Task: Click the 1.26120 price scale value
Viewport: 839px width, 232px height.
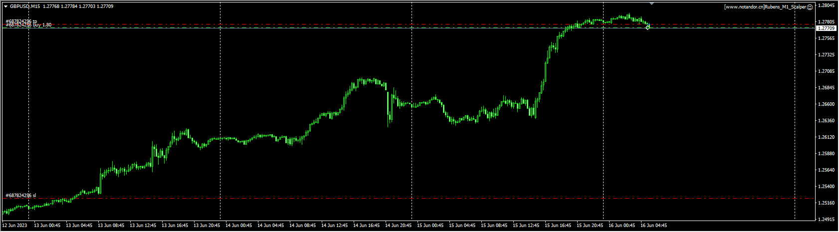Action: (827, 137)
